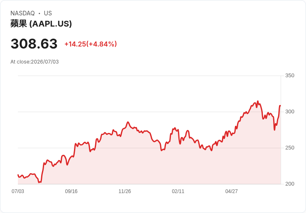Viewport: 306px width, 213px height.
Task: Click the chart line's final endpoint peak
Action: pos(280,105)
